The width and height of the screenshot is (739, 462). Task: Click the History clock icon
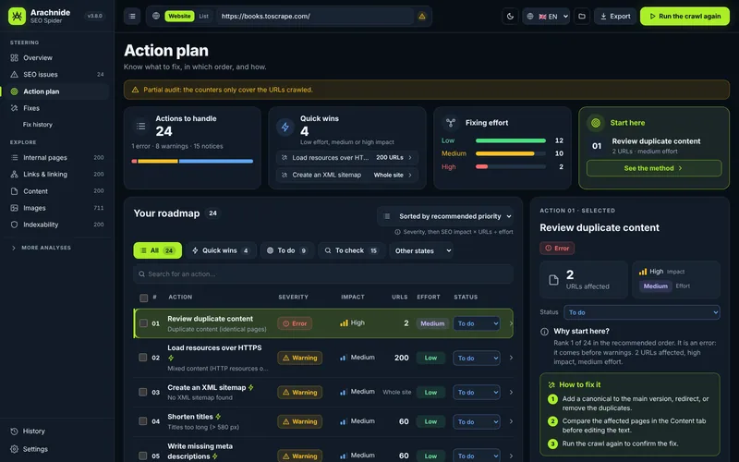pyautogui.click(x=14, y=431)
